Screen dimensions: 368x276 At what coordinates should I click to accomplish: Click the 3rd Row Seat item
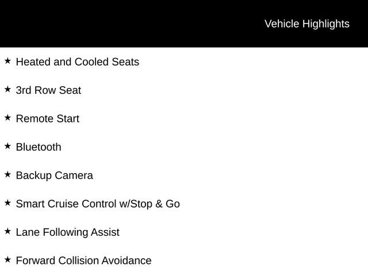(x=48, y=90)
